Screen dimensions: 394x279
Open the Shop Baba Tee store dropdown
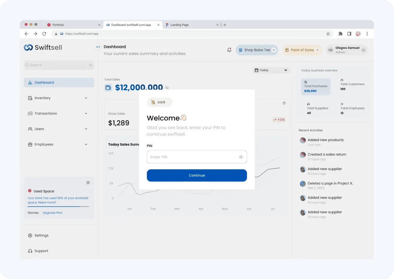[257, 50]
